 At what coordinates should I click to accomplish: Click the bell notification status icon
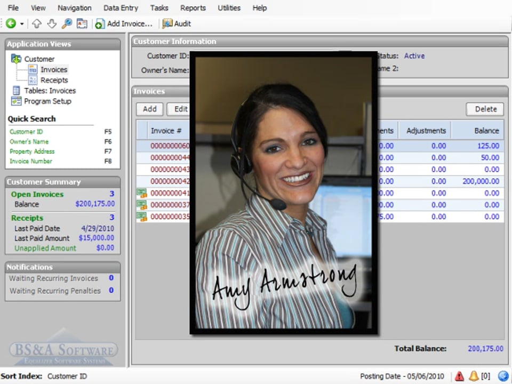474,376
